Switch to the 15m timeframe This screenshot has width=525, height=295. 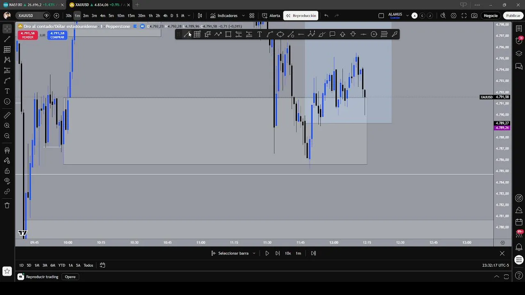[131, 16]
